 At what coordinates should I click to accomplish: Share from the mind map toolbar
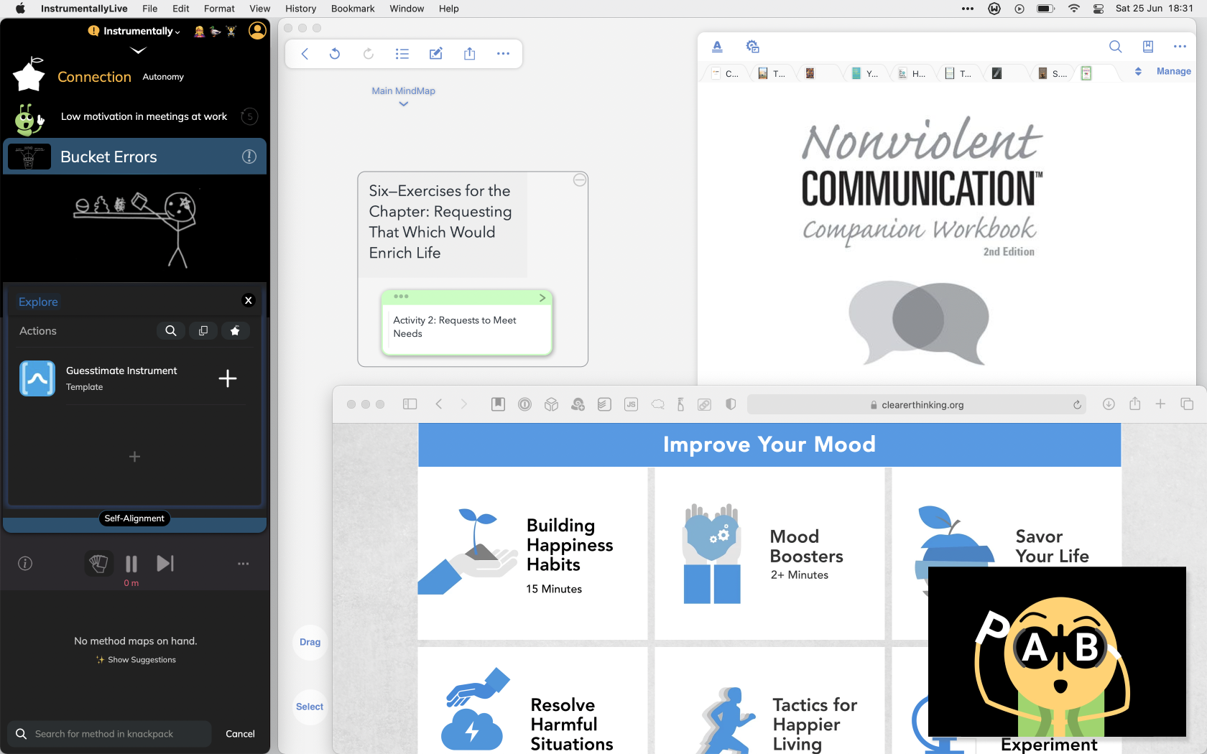[470, 54]
